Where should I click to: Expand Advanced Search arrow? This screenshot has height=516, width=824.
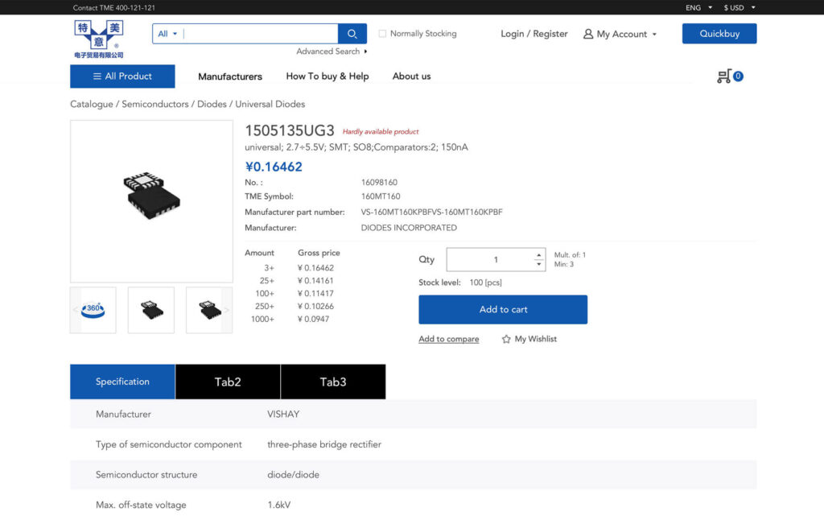365,52
